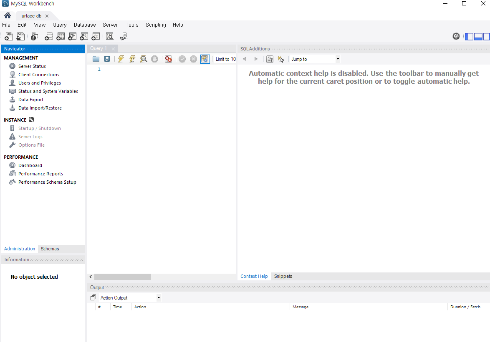Screen dimensions: 490x342
Task: Click the INSTANCE wrench icon
Action: (x=31, y=120)
